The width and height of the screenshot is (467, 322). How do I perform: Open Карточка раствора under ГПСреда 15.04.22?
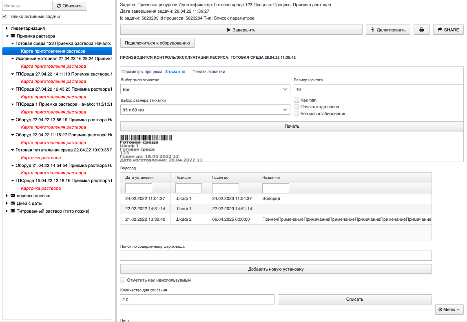(x=41, y=188)
